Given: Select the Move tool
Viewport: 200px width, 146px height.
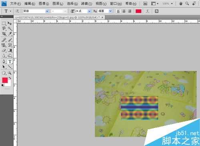Looking at the screenshot, I should point(10,23).
